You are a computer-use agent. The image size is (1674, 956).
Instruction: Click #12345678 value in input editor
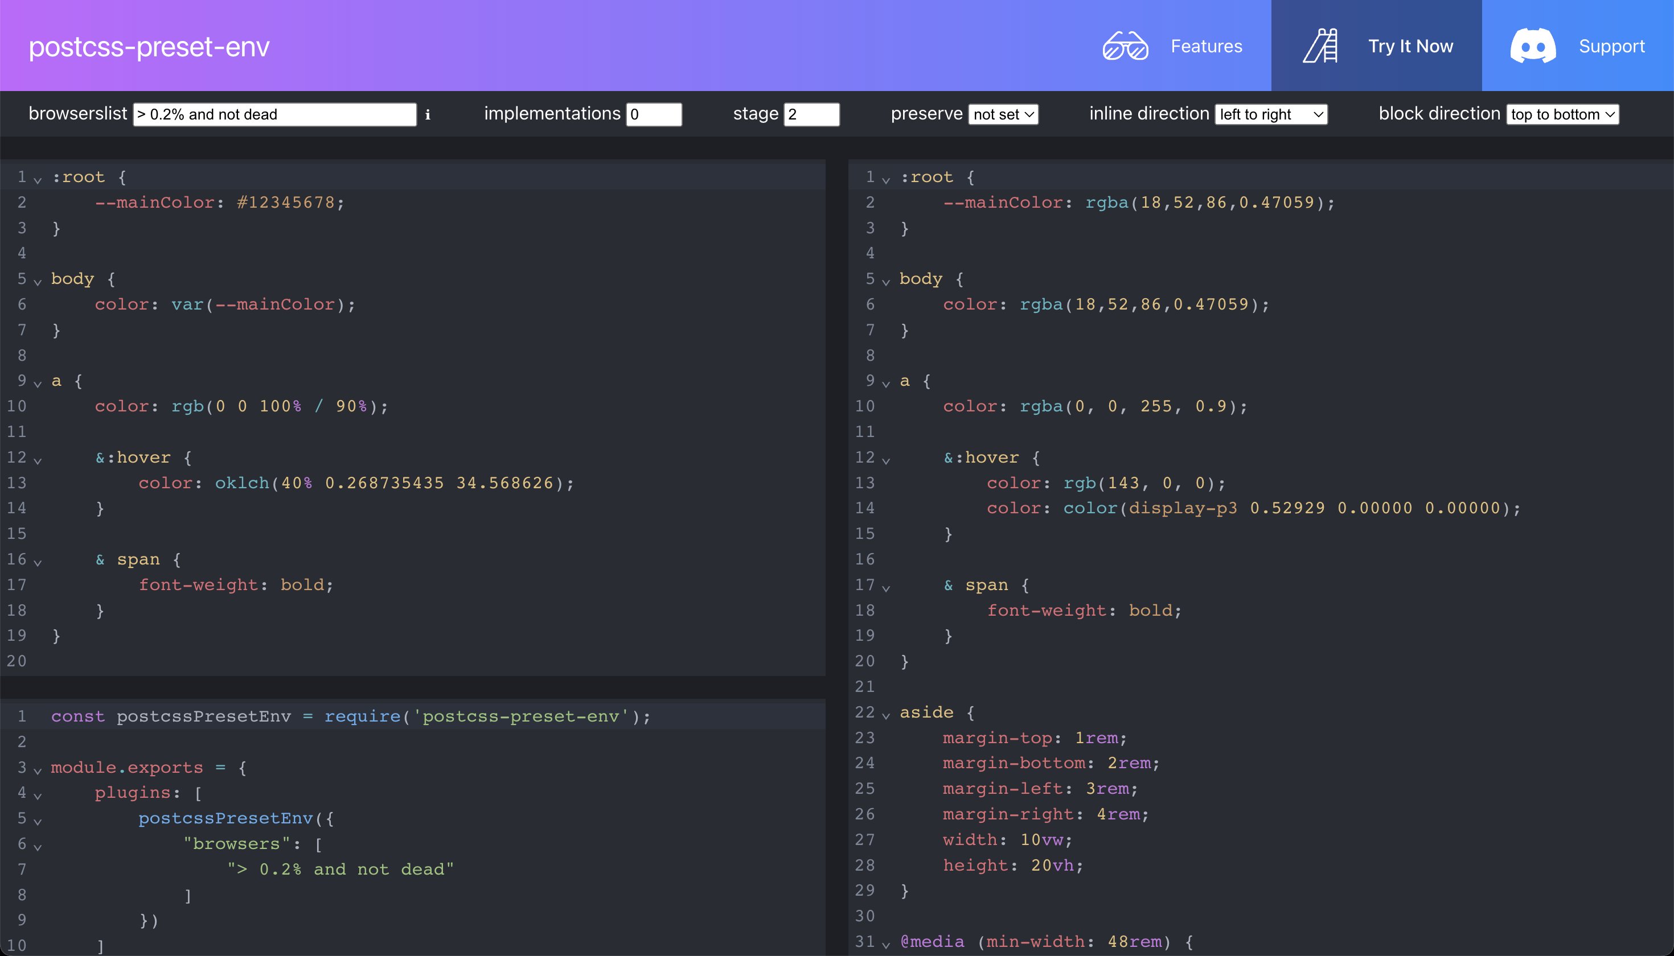pos(286,202)
